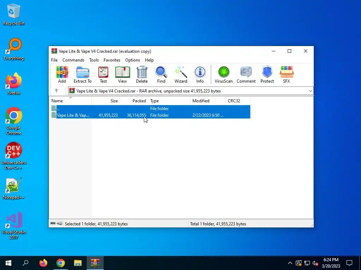This screenshot has width=361, height=270.
Task: Open the Find magnifier tool
Action: point(161,75)
